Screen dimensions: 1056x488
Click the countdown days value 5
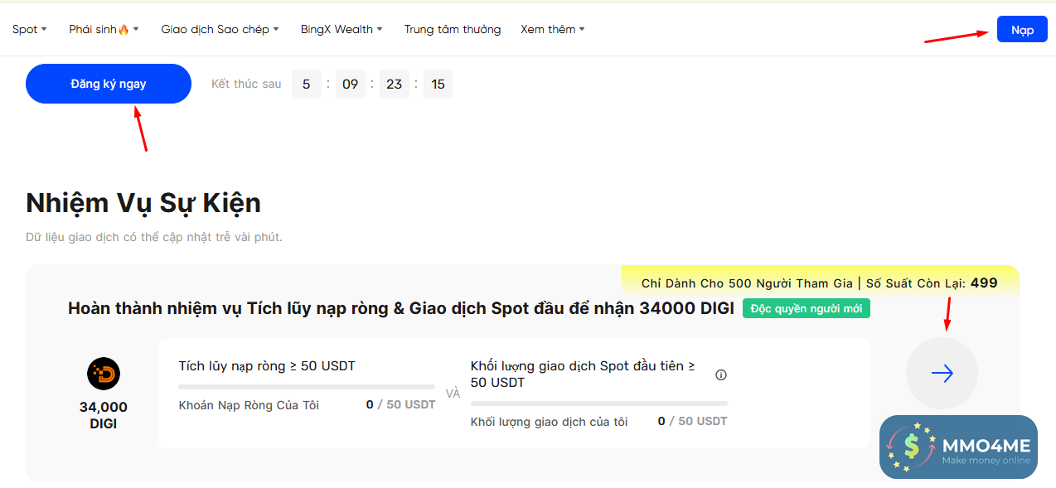[x=307, y=84]
